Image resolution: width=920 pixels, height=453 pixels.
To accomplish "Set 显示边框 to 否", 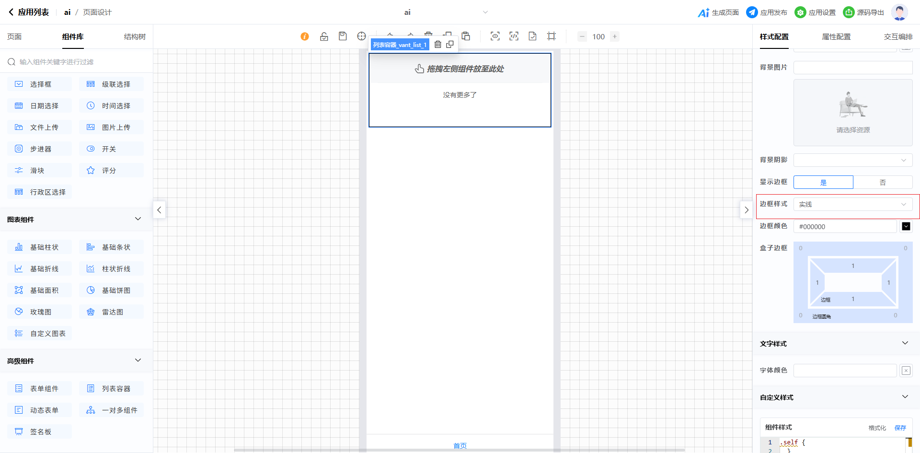I will click(883, 182).
